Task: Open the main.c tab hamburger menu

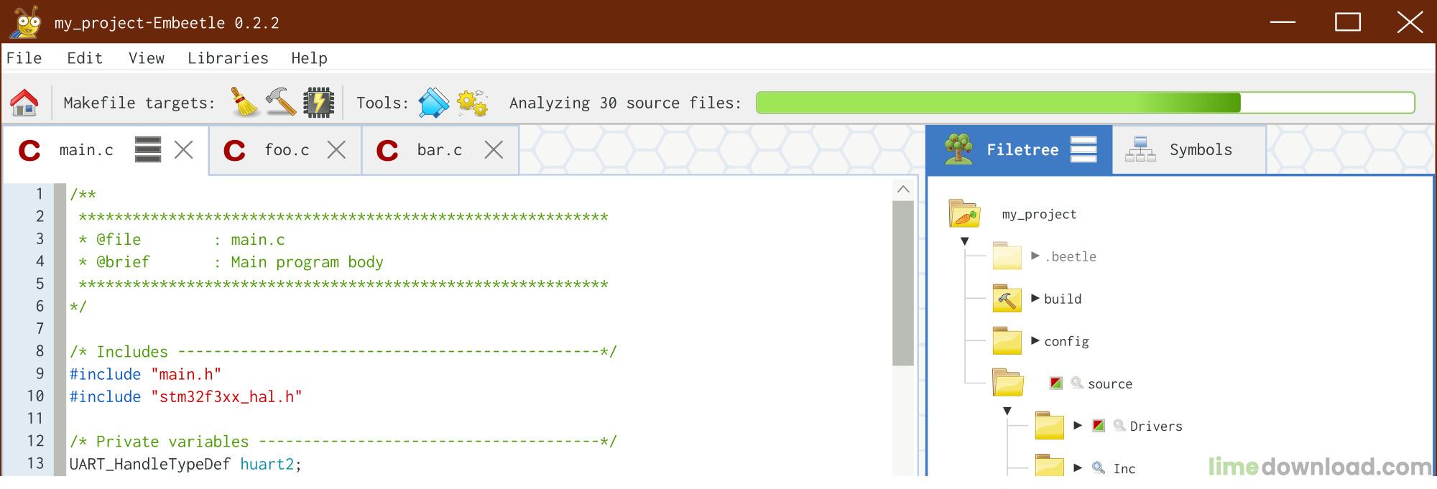Action: [148, 149]
